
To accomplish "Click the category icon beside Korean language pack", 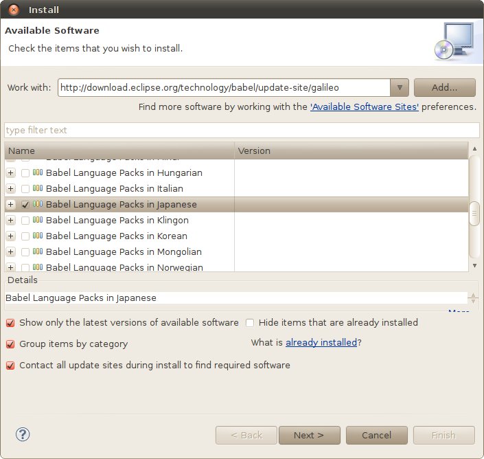I will coord(38,236).
